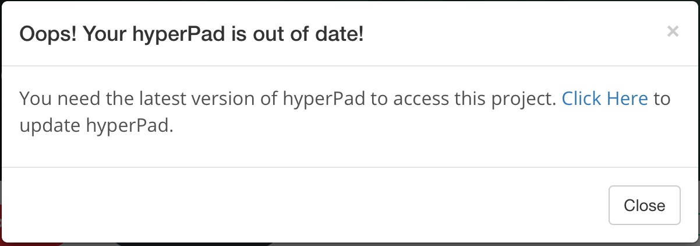Open the "Click Here" update link
The height and width of the screenshot is (246, 700).
click(x=604, y=99)
